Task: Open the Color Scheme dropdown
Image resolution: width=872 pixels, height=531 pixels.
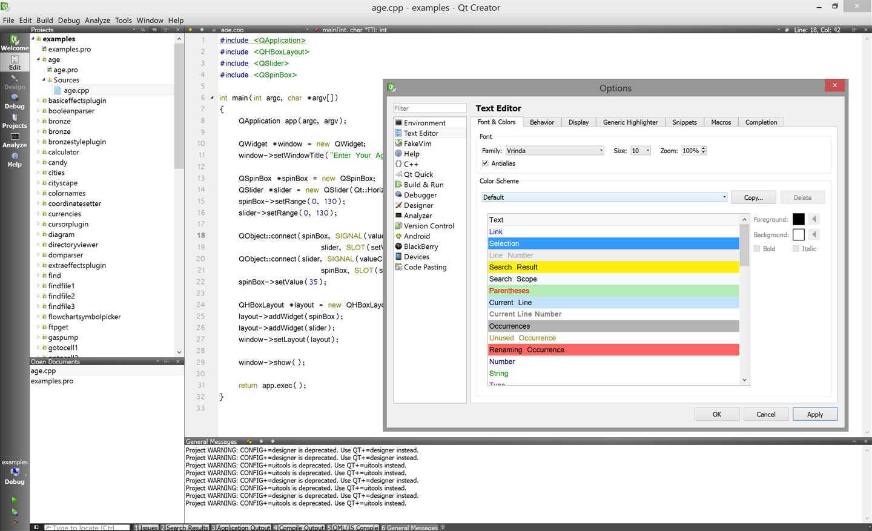Action: tap(604, 197)
